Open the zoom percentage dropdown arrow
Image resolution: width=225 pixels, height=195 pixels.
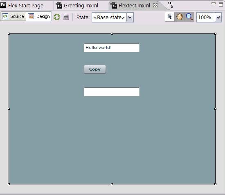pyautogui.click(x=218, y=18)
